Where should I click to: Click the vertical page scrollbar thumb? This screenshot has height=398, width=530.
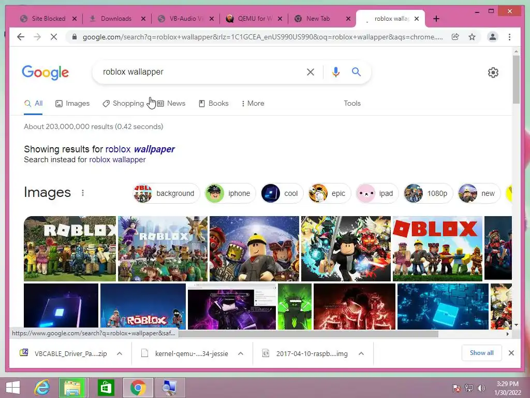pos(516,79)
